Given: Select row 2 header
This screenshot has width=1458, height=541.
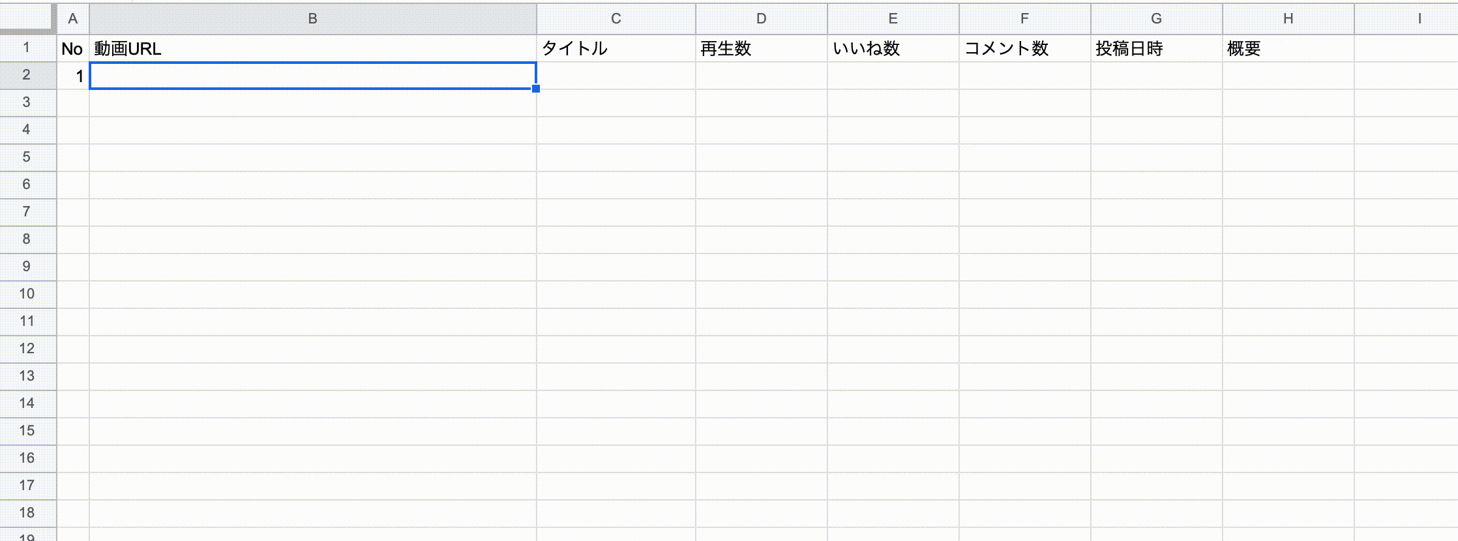Looking at the screenshot, I should (x=28, y=76).
